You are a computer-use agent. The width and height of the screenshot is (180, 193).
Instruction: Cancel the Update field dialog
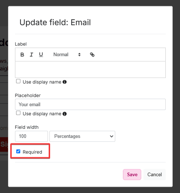pyautogui.click(x=154, y=174)
